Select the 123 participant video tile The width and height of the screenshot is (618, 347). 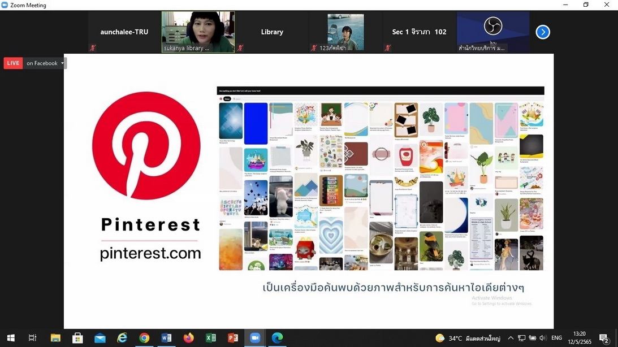pos(345,32)
